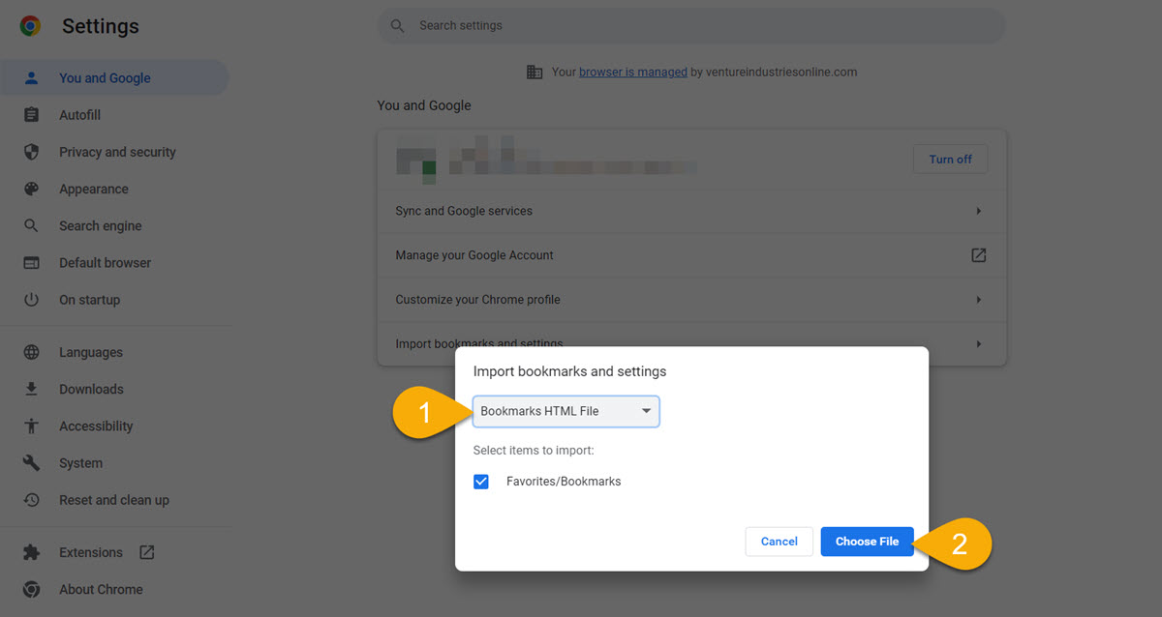Image resolution: width=1162 pixels, height=617 pixels.
Task: Click the Settings page title
Action: pos(101,27)
